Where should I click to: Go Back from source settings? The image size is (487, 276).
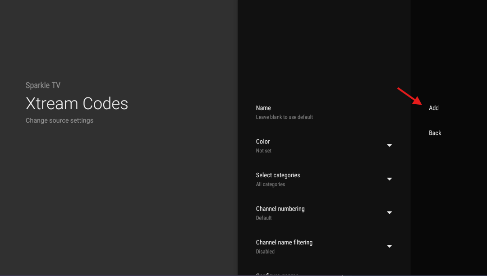(435, 133)
